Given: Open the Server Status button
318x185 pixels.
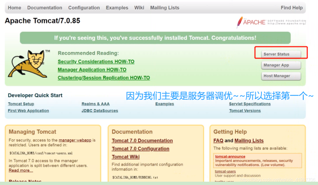Looking at the screenshot, I should 281,54.
